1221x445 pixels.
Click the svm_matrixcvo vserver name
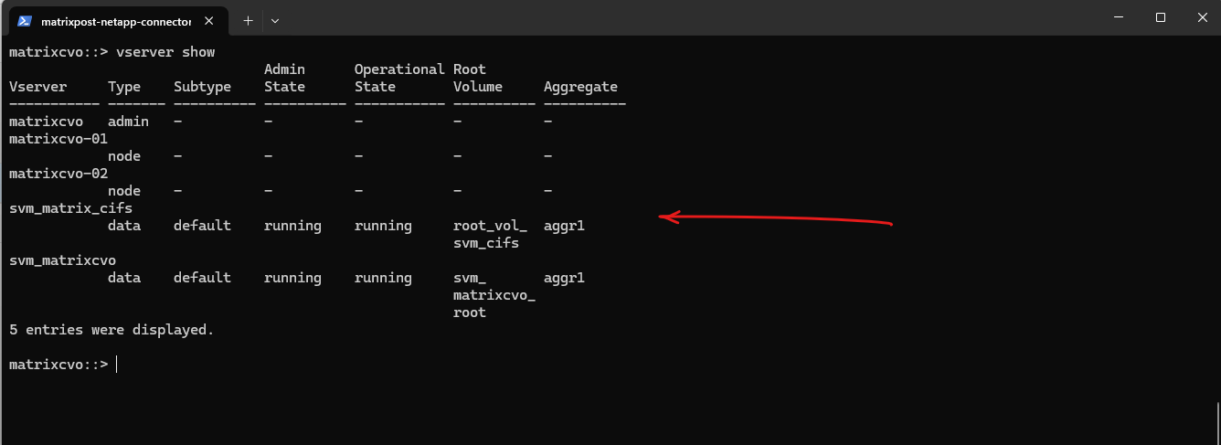pyautogui.click(x=62, y=260)
